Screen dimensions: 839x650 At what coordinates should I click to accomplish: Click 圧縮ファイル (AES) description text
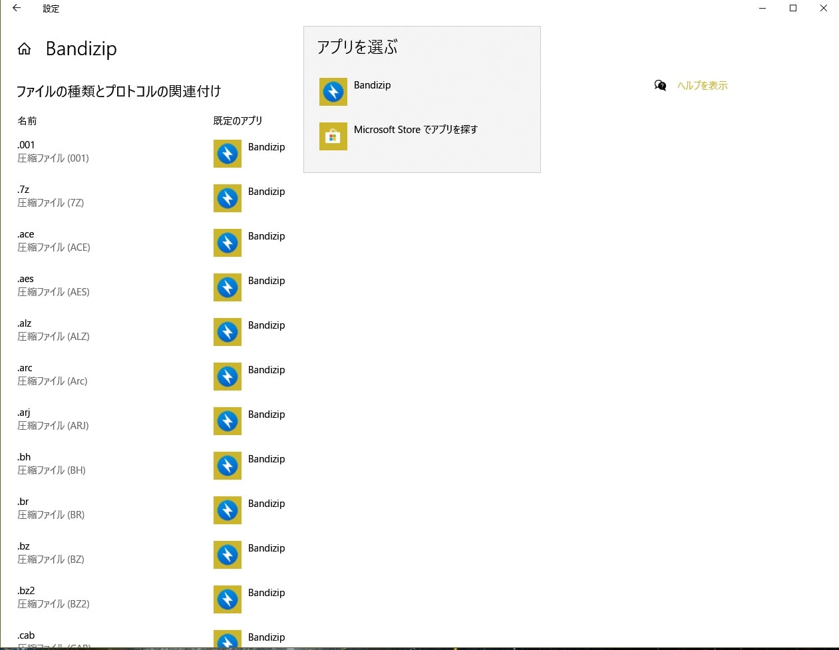click(53, 292)
